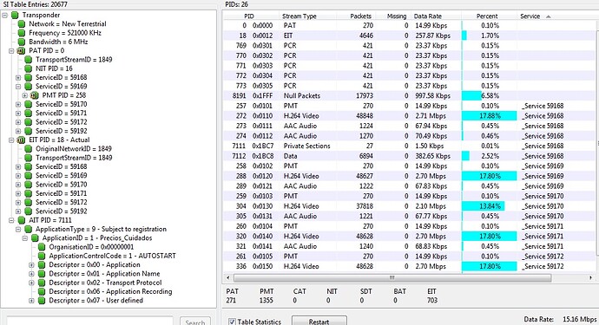Select the Transponder root node icon
The height and width of the screenshot is (325, 599).
pos(15,16)
